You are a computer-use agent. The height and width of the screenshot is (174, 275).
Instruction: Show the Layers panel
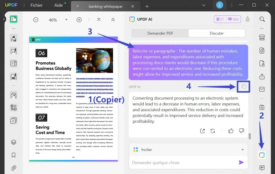pyautogui.click(x=13, y=142)
